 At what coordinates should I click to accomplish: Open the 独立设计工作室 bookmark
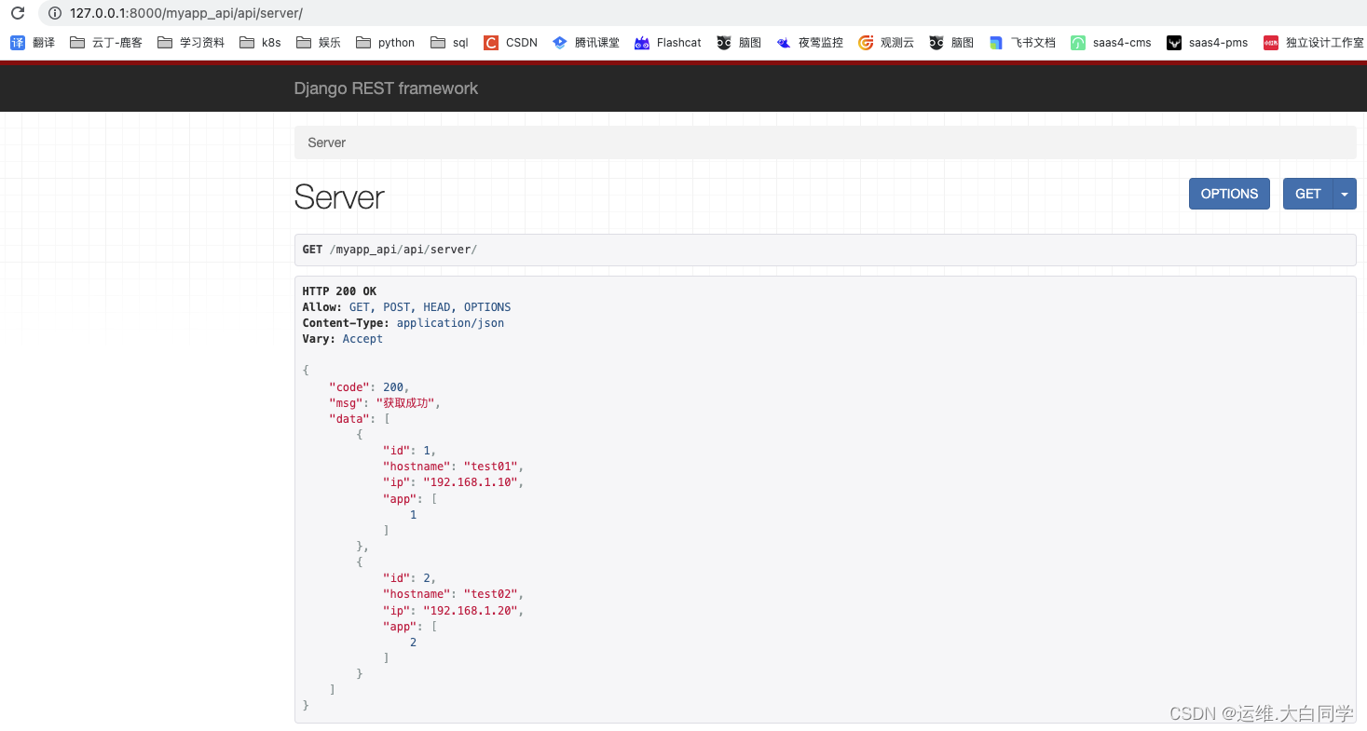click(1314, 42)
